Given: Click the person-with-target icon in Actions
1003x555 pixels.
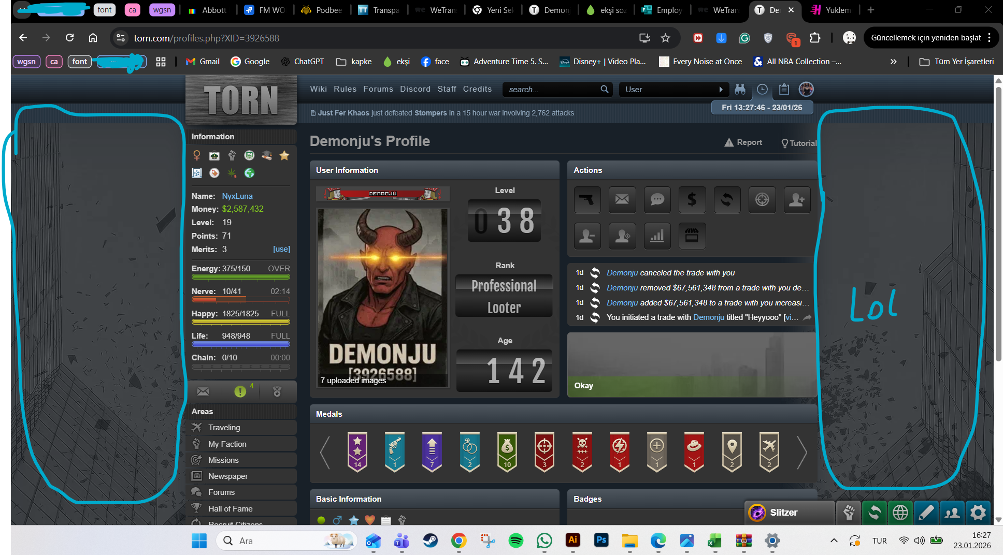Looking at the screenshot, I should tap(622, 236).
